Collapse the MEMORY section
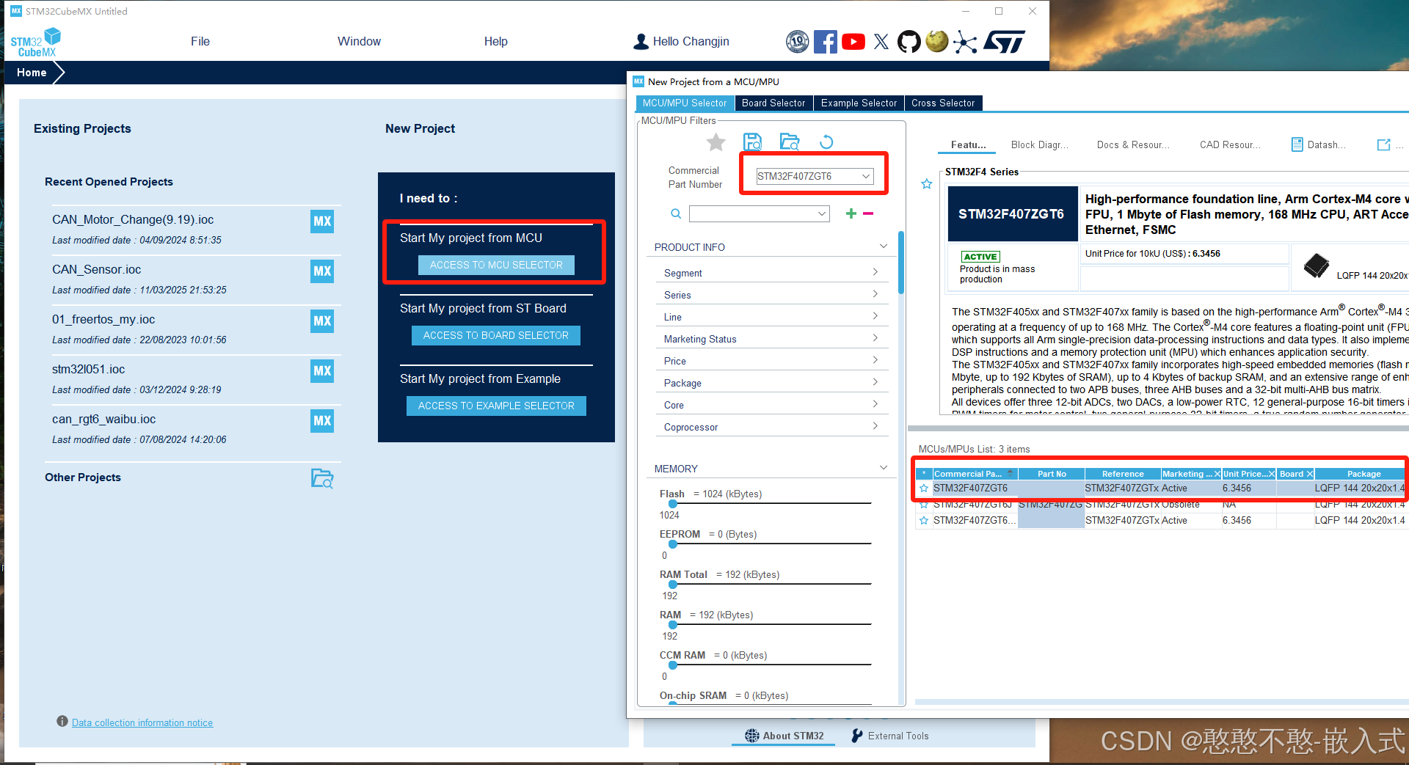 point(884,468)
